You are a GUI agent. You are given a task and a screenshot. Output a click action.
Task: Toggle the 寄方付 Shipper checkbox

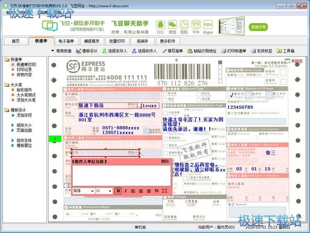click(x=231, y=95)
